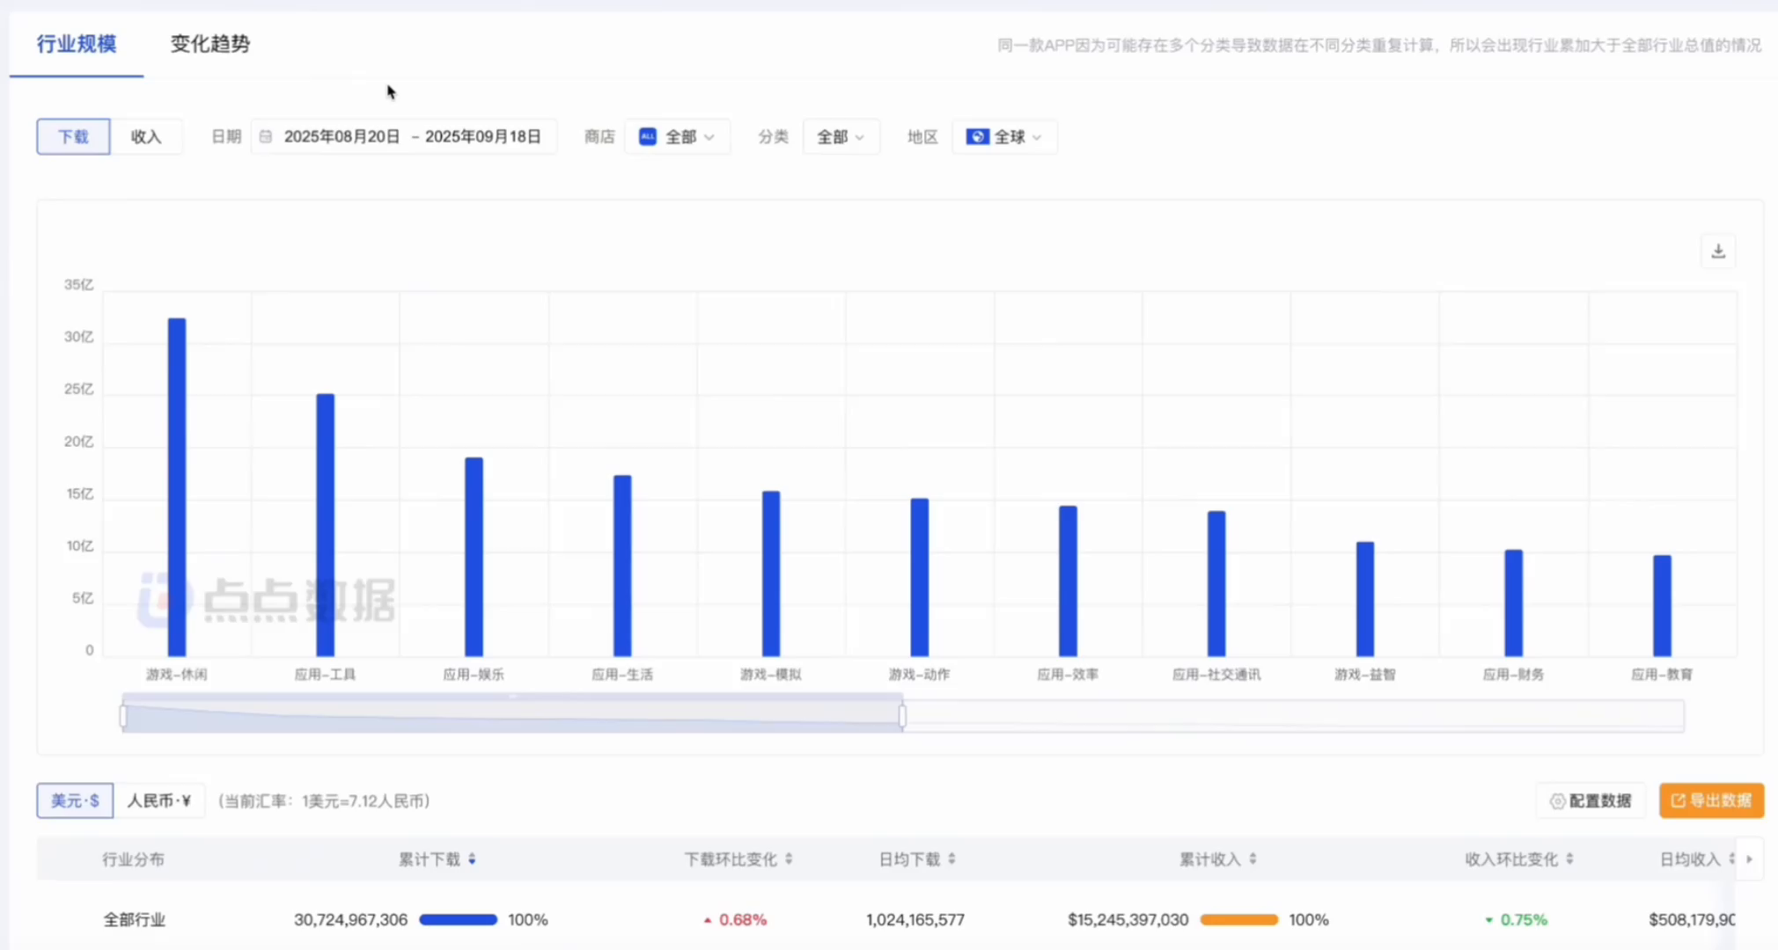This screenshot has width=1778, height=950.
Task: Expand the 分类 全部 dropdown
Action: tap(841, 136)
